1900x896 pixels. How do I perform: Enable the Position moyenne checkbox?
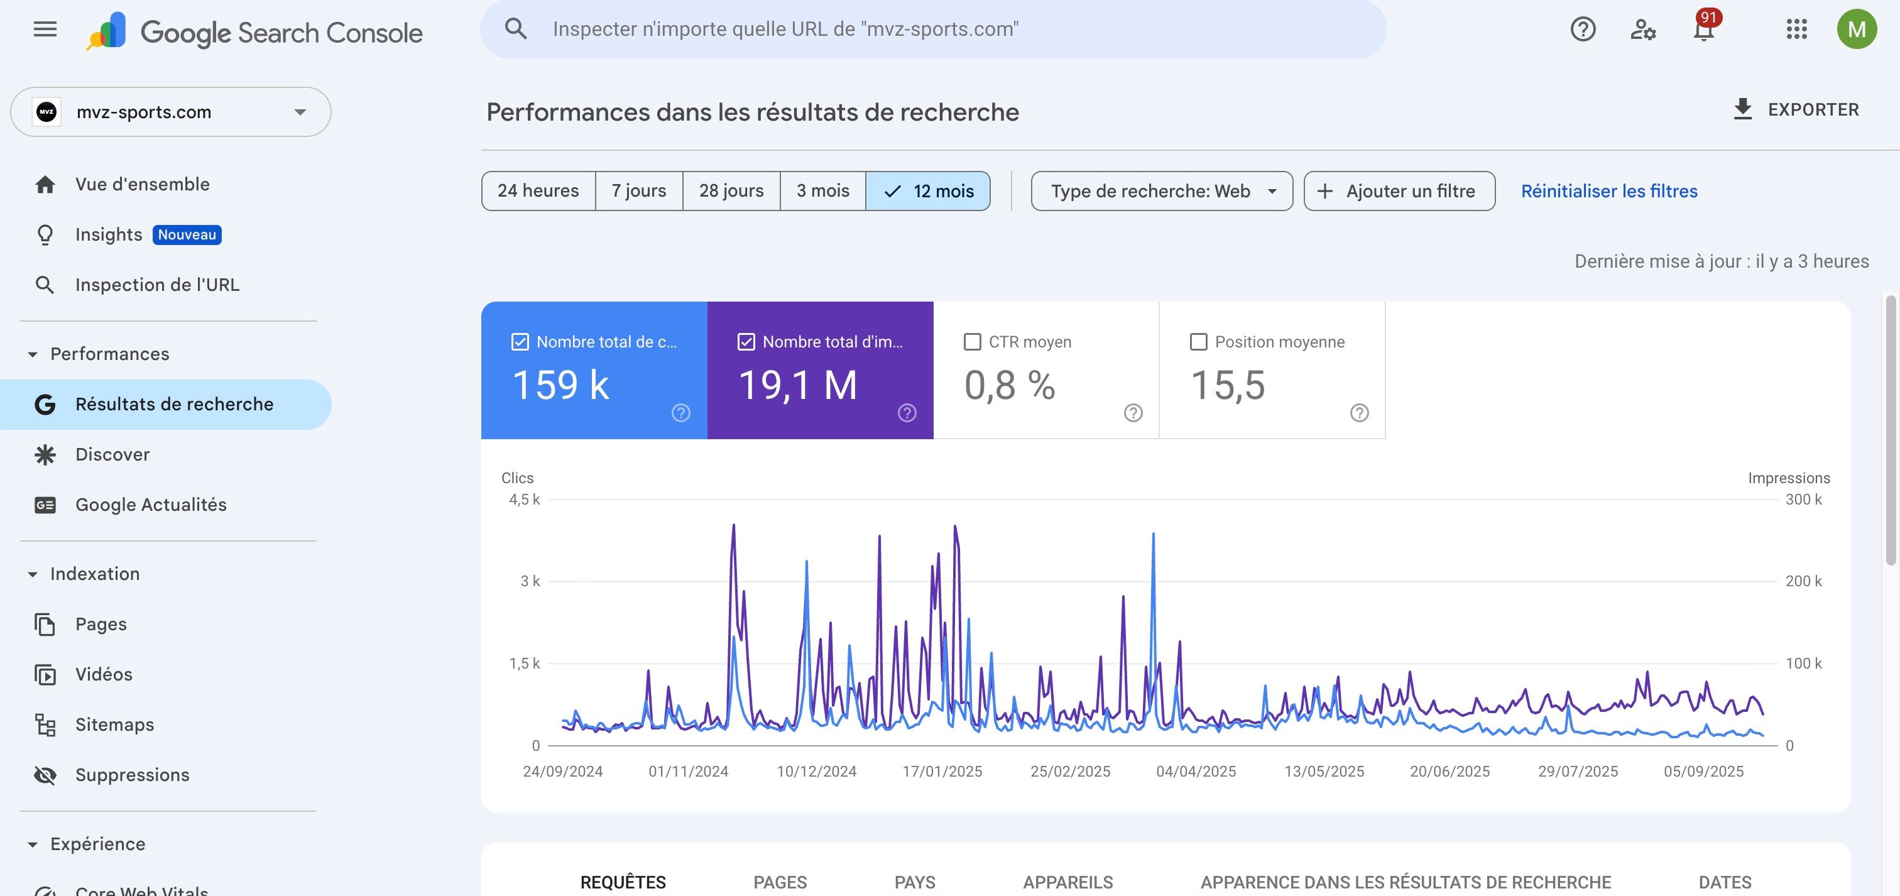(1199, 341)
